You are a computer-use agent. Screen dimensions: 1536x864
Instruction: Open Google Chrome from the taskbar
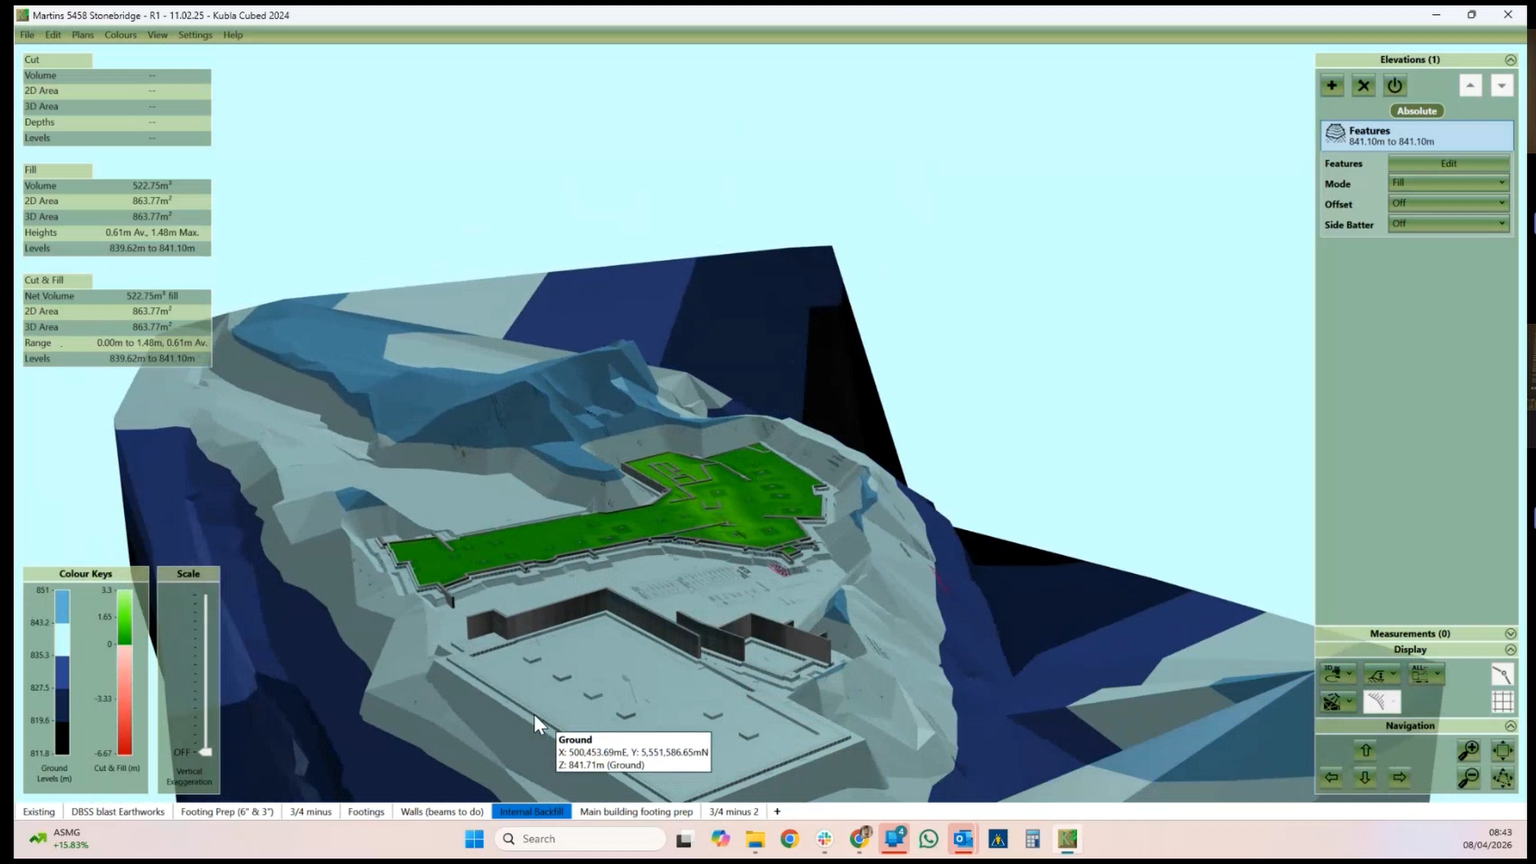[790, 839]
